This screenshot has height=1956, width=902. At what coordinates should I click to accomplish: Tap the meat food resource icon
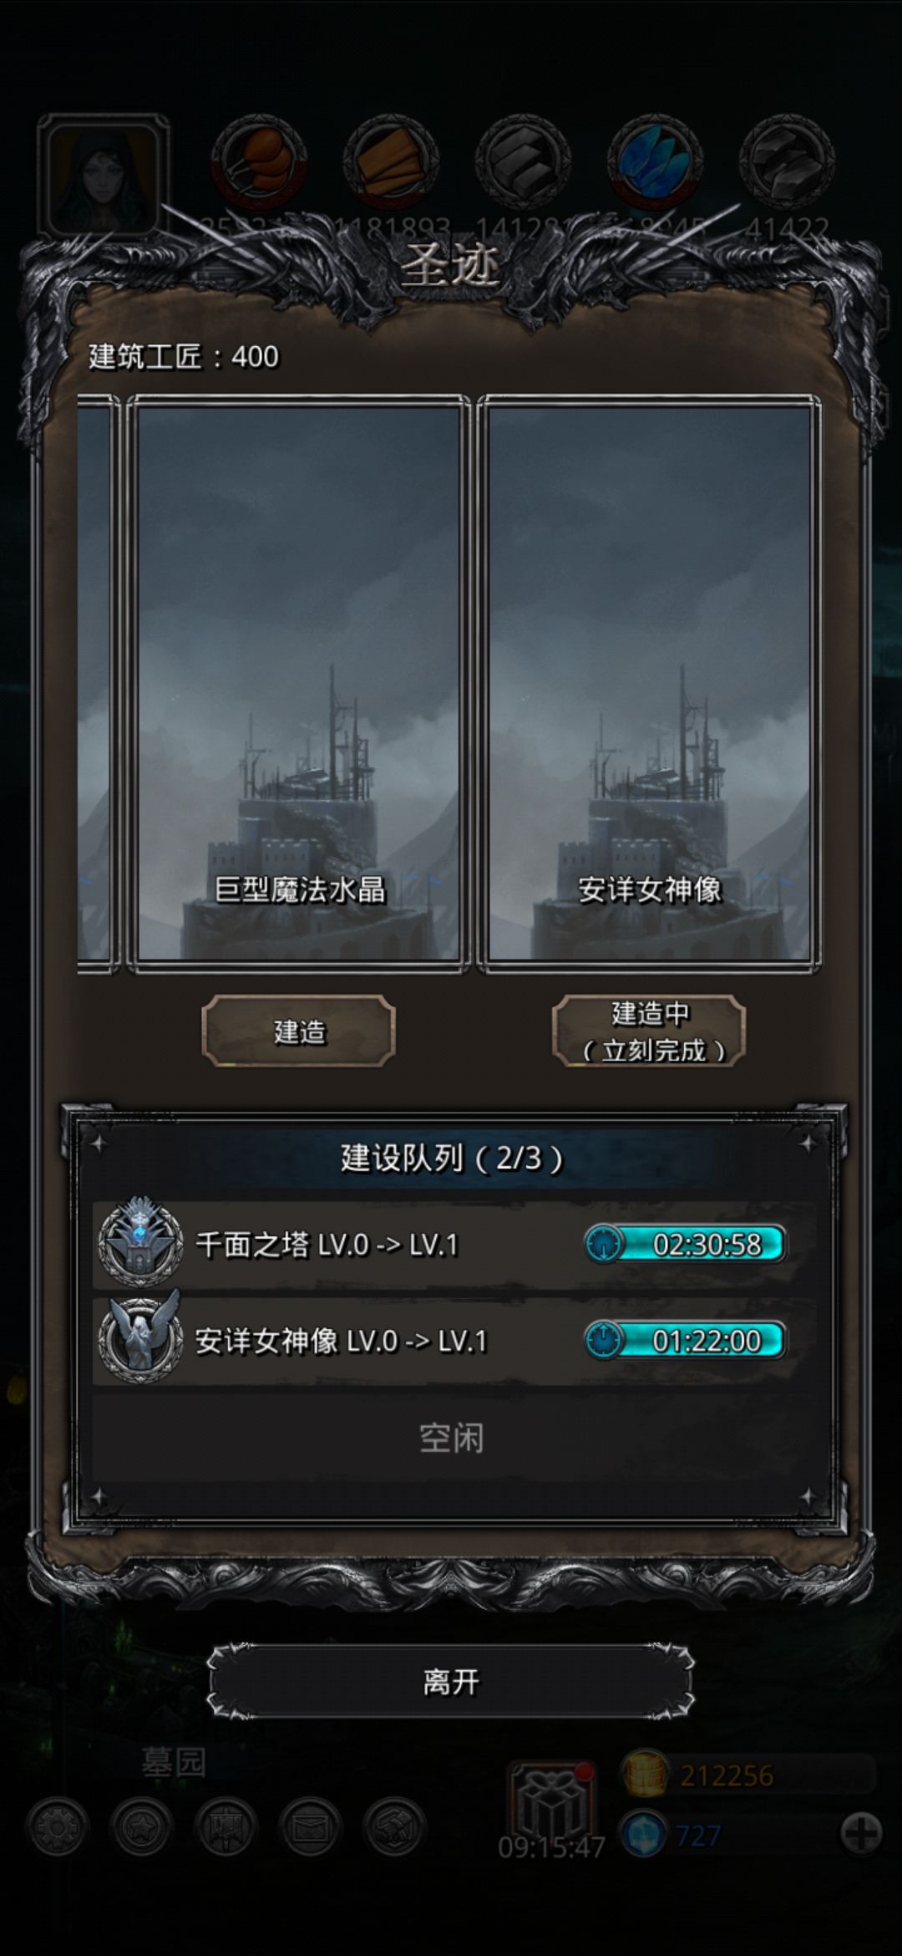(x=259, y=162)
